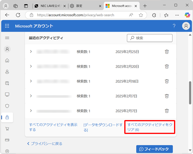Open a new tab with plus button
Image resolution: width=193 pixels, height=154 pixels.
pos(145,6)
